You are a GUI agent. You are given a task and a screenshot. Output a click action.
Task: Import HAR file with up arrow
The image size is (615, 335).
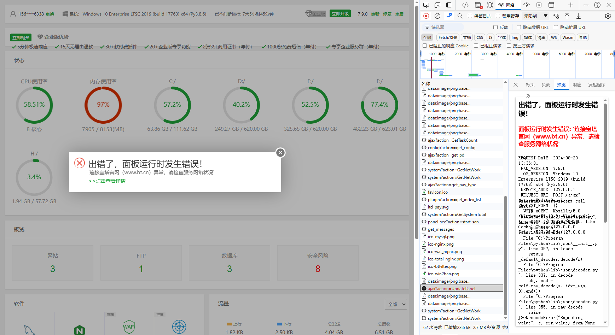tap(567, 16)
